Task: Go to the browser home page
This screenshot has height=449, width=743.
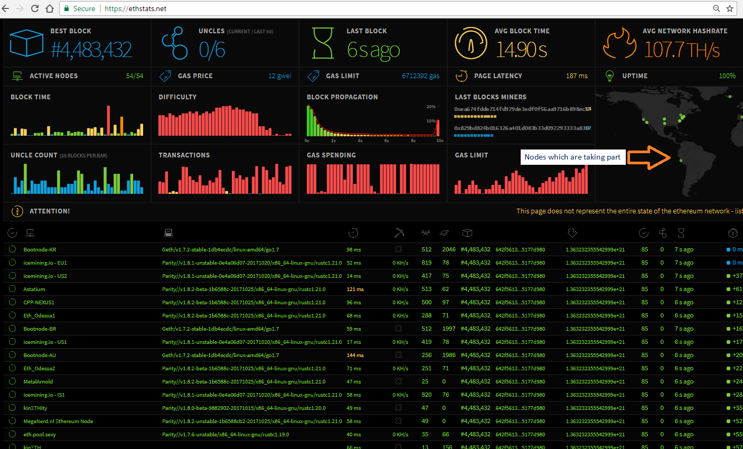Action: point(50,8)
